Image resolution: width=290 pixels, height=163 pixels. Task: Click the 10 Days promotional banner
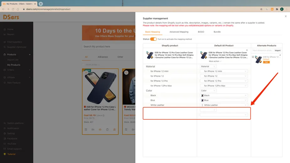[x=109, y=33]
